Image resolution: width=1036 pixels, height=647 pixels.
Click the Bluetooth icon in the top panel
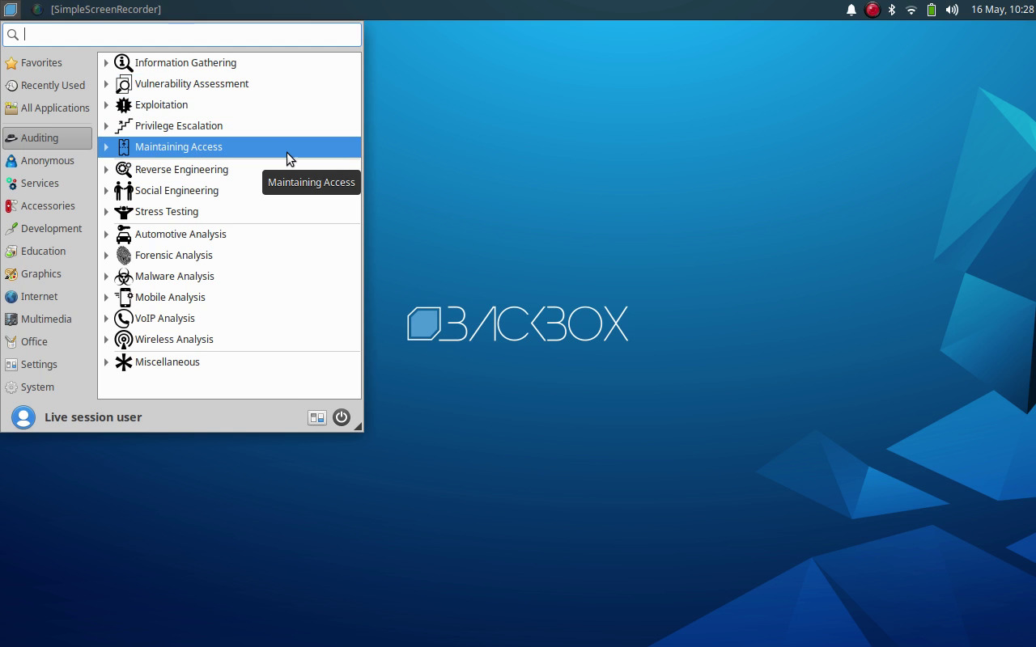pos(892,10)
